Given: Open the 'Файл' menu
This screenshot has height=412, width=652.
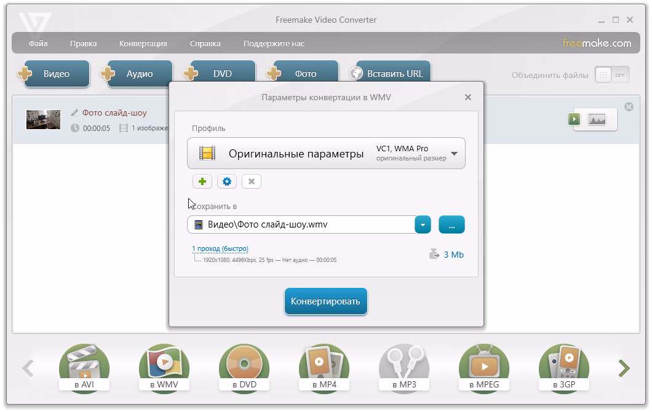Looking at the screenshot, I should point(38,44).
